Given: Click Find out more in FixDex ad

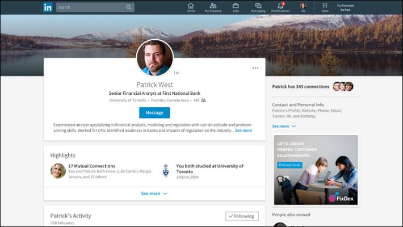Looking at the screenshot, I should pyautogui.click(x=289, y=165).
